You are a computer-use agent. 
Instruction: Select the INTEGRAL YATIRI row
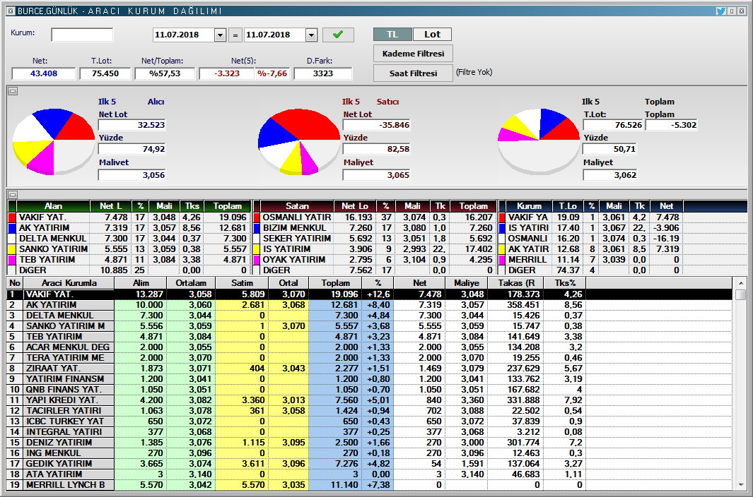369,431
